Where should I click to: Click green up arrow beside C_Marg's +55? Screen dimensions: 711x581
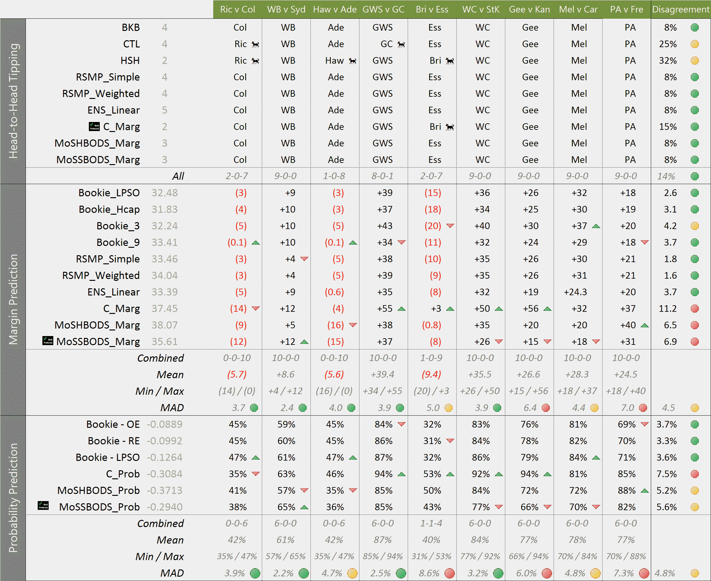point(401,309)
